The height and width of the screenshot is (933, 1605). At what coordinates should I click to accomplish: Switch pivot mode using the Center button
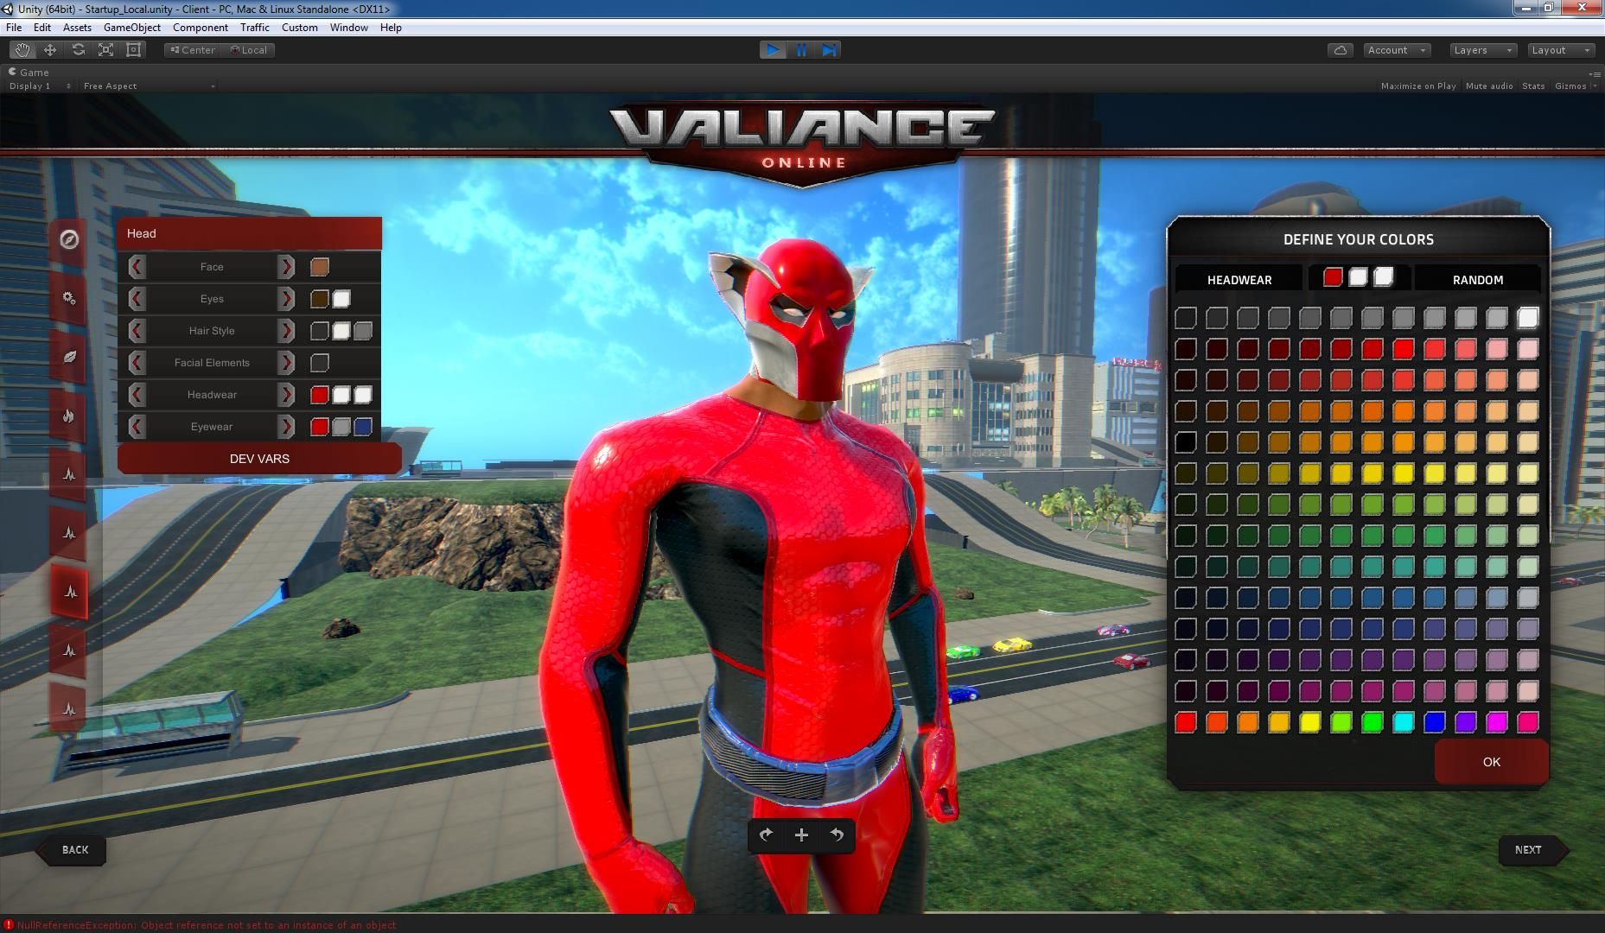point(191,49)
